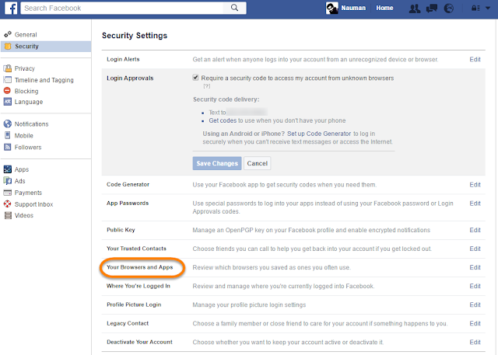Viewport: 498px width, 355px height.
Task: Click the Followers feed icon
Action: pos(8,147)
